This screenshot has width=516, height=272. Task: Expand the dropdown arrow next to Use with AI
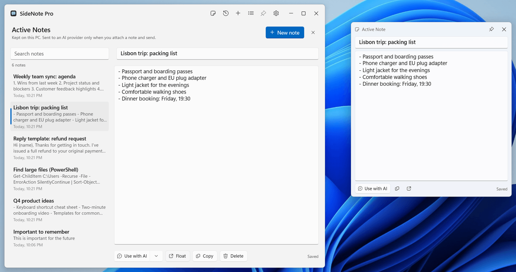[156, 256]
